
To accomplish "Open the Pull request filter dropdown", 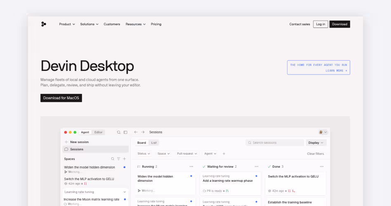I will tap(187, 154).
